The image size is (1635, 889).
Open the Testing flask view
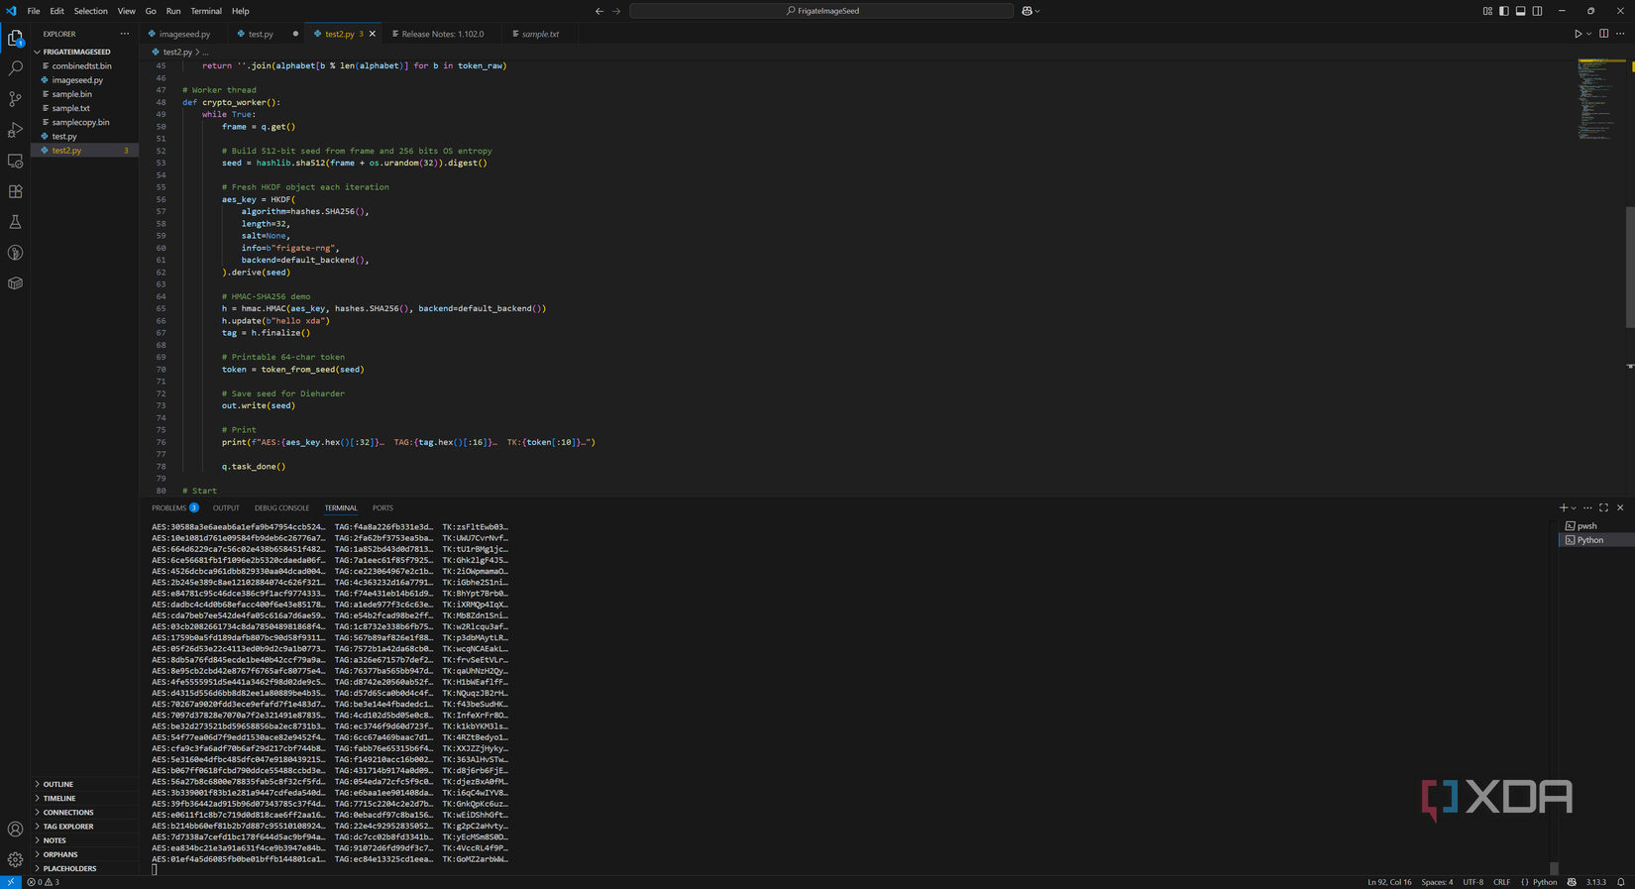(x=15, y=222)
